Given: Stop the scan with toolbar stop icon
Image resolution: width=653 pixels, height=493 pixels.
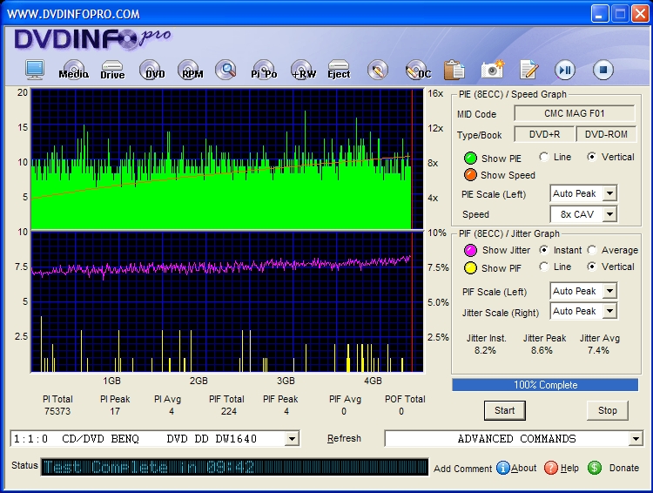Looking at the screenshot, I should click(x=603, y=70).
